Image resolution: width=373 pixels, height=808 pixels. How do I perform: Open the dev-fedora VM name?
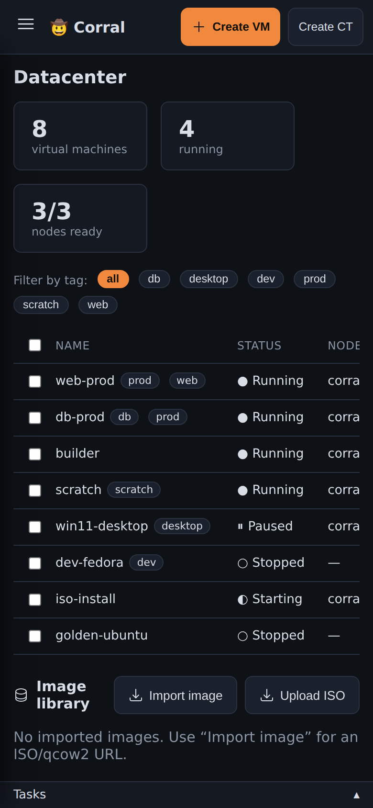[89, 563]
